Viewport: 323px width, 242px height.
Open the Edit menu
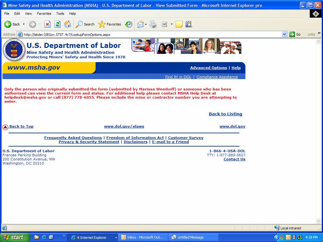coord(17,14)
